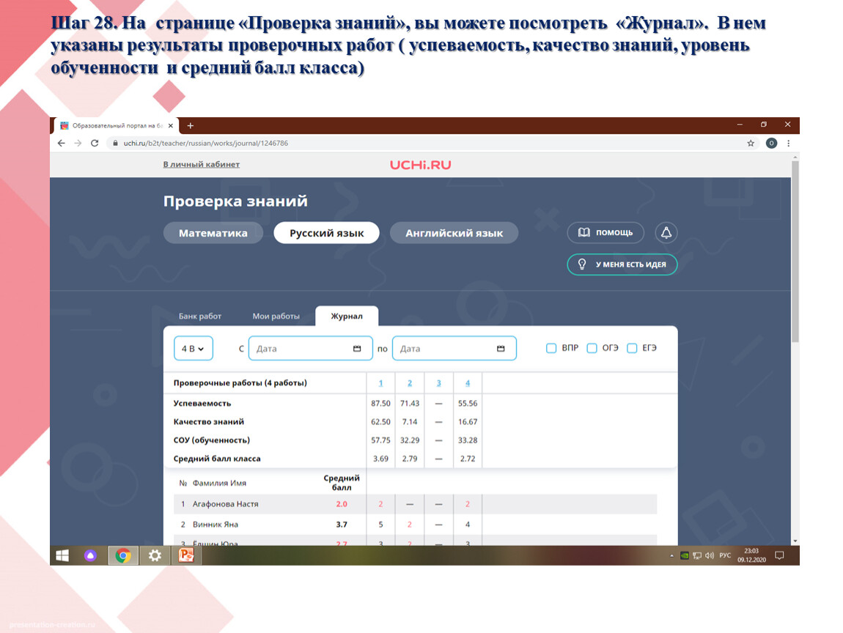Screen dimensions: 843x633
Task: Enable the ВПР checkbox filter
Action: coord(551,349)
